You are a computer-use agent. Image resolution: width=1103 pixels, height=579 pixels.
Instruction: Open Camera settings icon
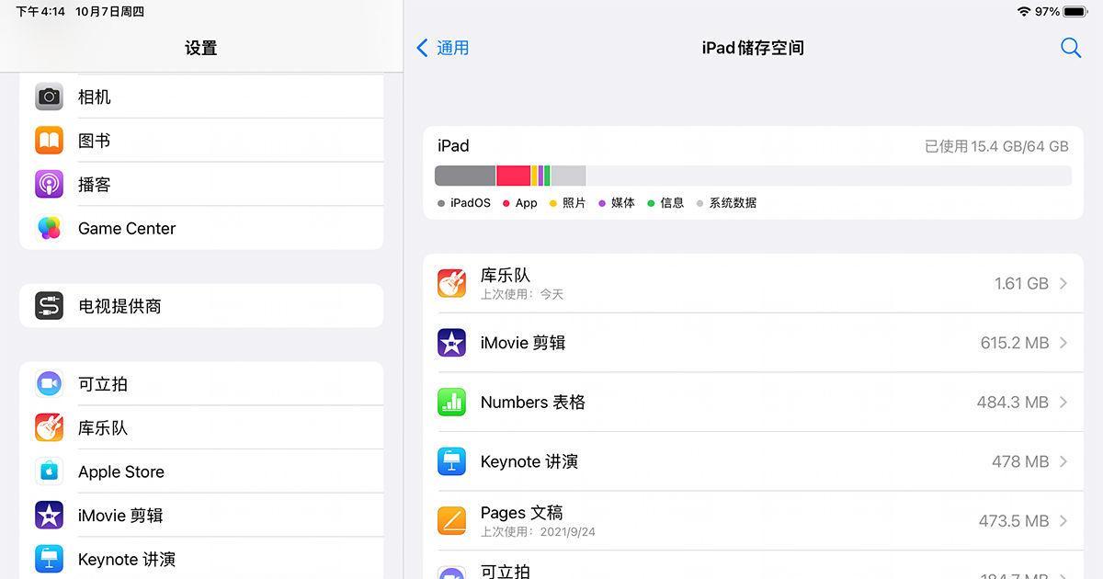pyautogui.click(x=49, y=96)
